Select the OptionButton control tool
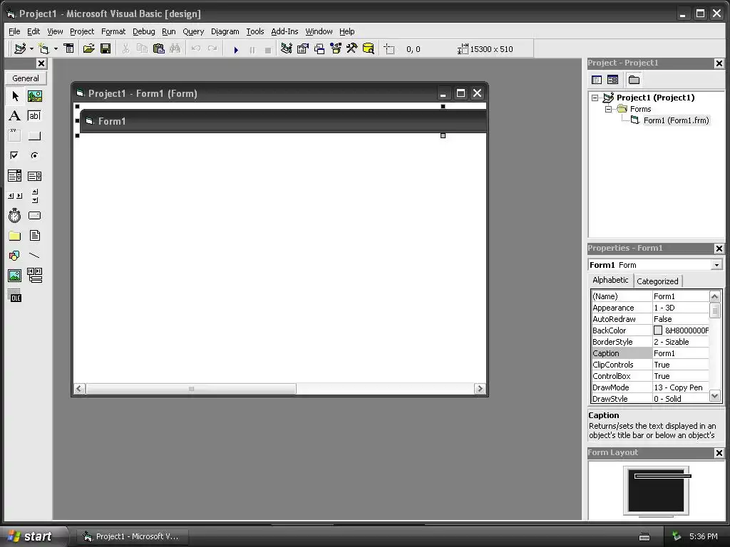Viewport: 730px width, 547px height. 35,155
